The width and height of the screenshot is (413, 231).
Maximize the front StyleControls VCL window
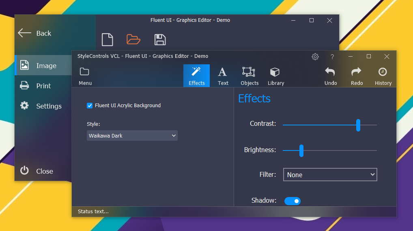coord(368,57)
